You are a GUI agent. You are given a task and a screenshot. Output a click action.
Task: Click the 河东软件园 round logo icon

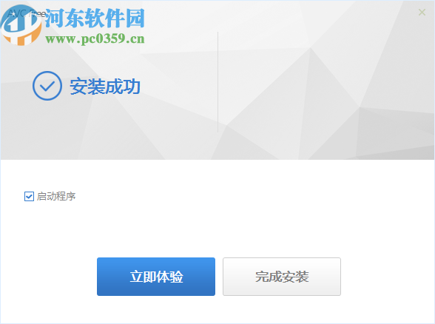point(21,25)
